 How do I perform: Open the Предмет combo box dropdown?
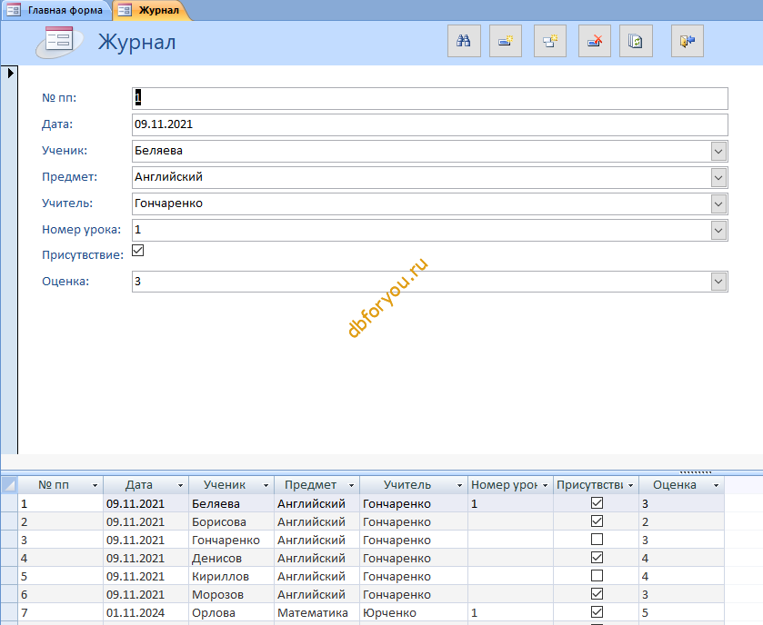click(718, 177)
